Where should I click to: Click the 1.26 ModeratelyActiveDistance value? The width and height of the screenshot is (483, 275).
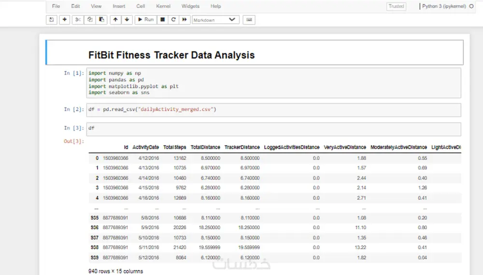coord(423,188)
